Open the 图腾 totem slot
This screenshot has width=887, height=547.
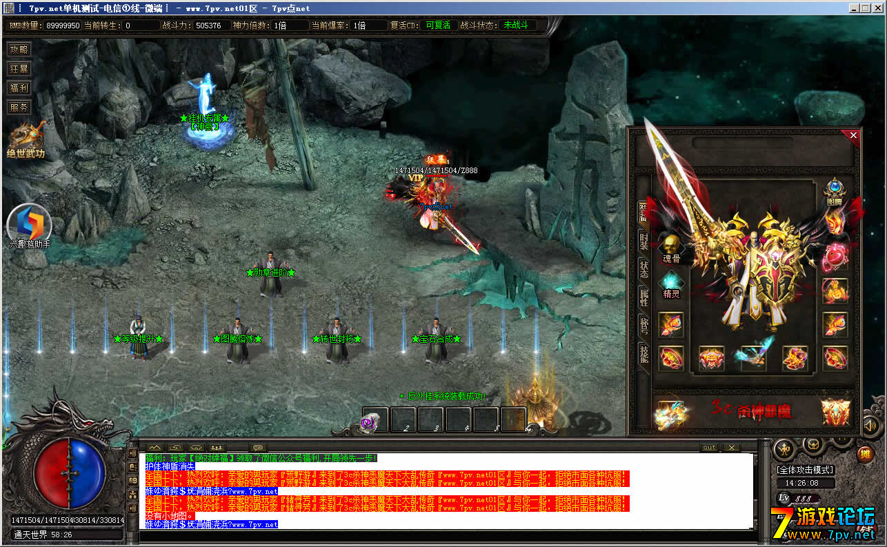pos(835,192)
